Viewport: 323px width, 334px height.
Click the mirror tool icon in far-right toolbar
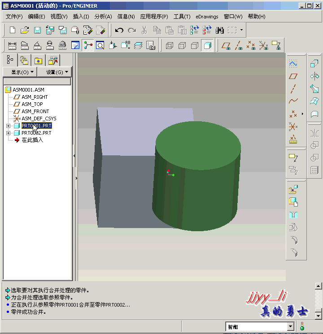[314, 76]
